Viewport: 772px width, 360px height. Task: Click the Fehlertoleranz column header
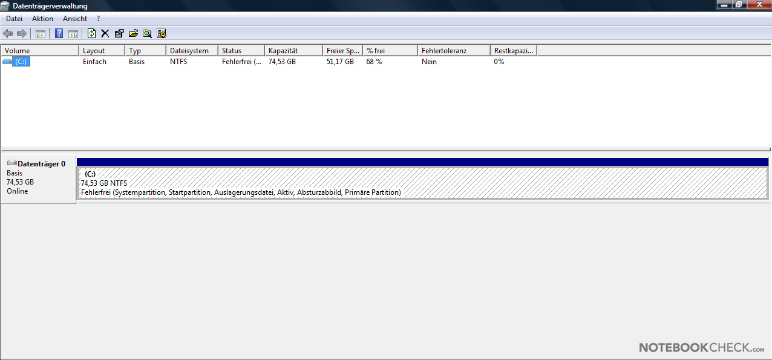(x=453, y=51)
